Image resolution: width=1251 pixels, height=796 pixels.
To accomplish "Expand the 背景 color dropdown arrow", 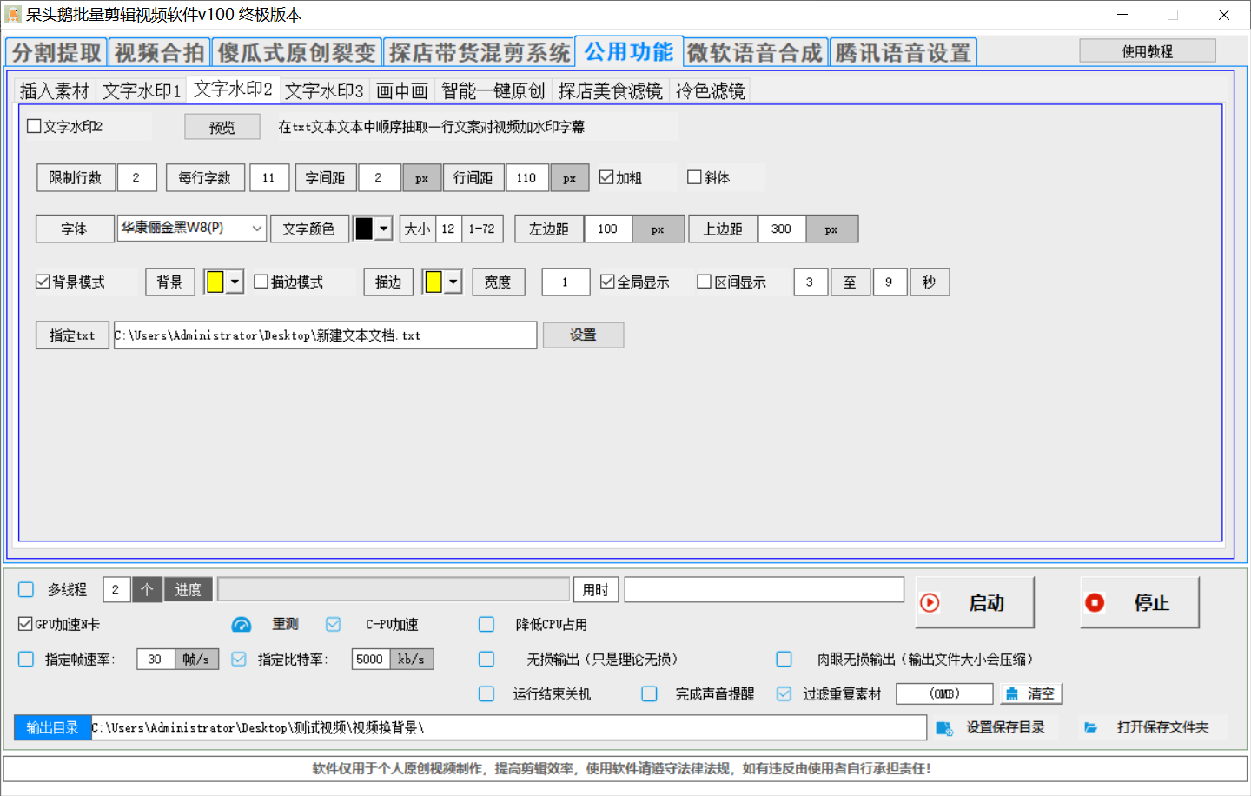I will coord(235,282).
